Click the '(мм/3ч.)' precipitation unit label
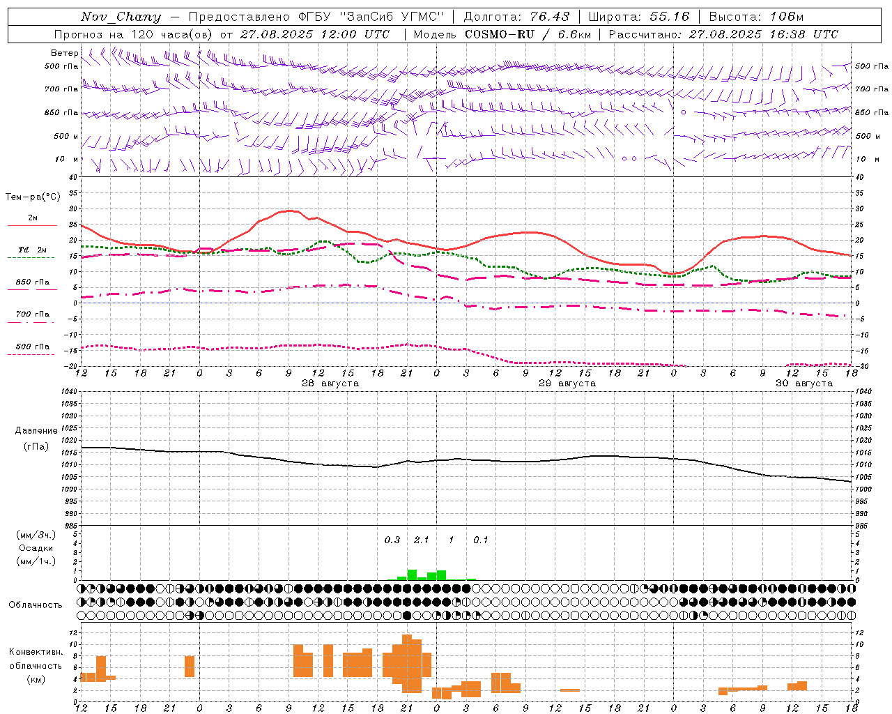 36,535
